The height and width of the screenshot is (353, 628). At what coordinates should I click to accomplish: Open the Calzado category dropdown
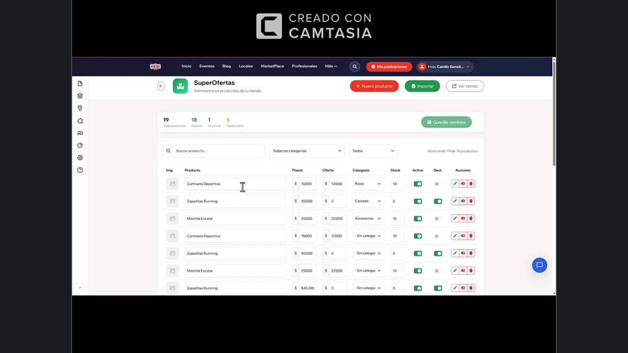pyautogui.click(x=367, y=201)
